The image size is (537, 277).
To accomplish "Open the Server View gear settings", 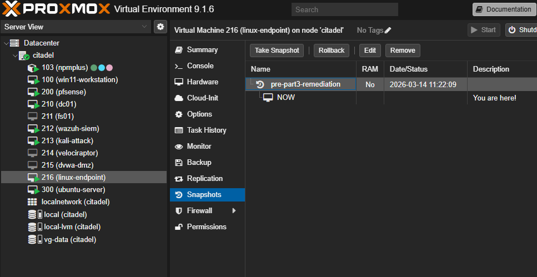I will click(x=160, y=27).
